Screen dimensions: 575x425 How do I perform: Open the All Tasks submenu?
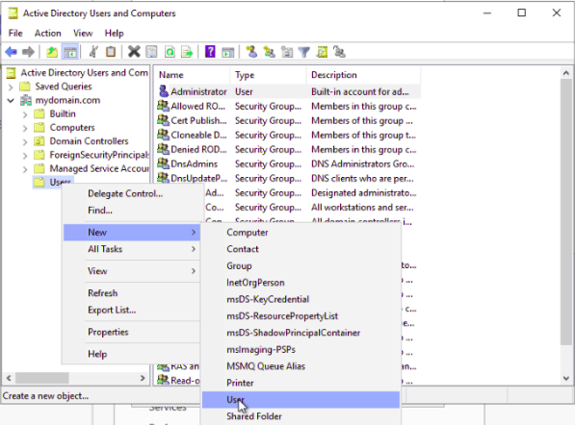pos(132,249)
